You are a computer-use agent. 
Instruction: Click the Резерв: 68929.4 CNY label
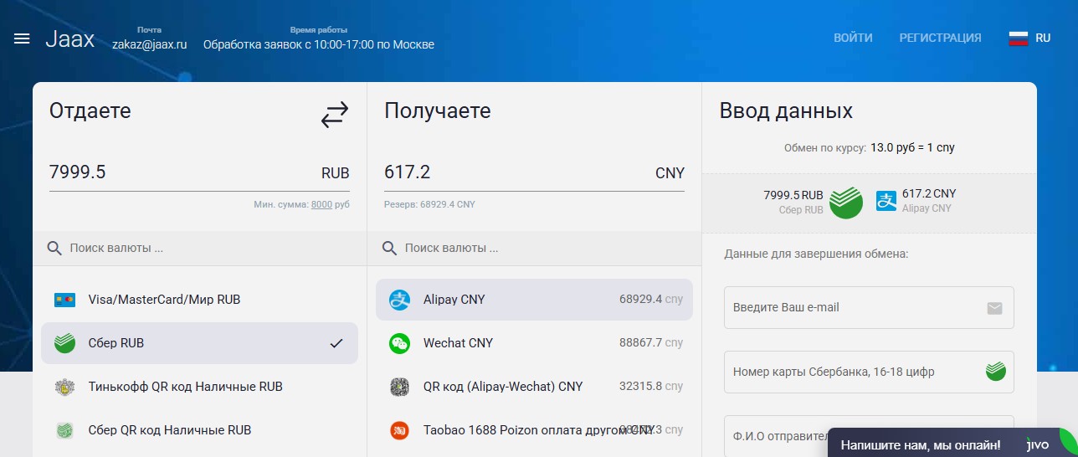tap(429, 204)
